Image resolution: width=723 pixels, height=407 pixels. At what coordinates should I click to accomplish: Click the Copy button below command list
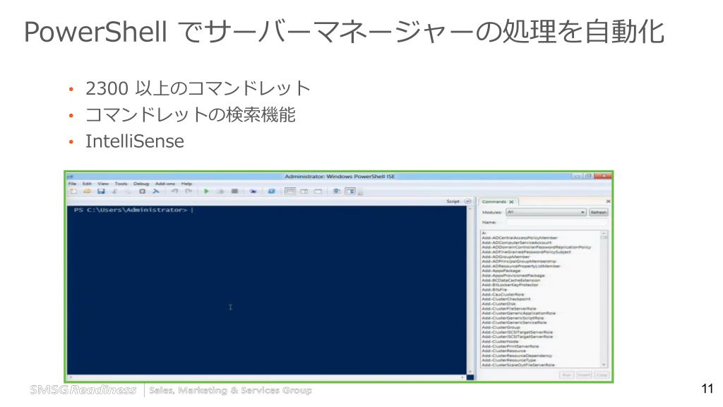tap(602, 374)
